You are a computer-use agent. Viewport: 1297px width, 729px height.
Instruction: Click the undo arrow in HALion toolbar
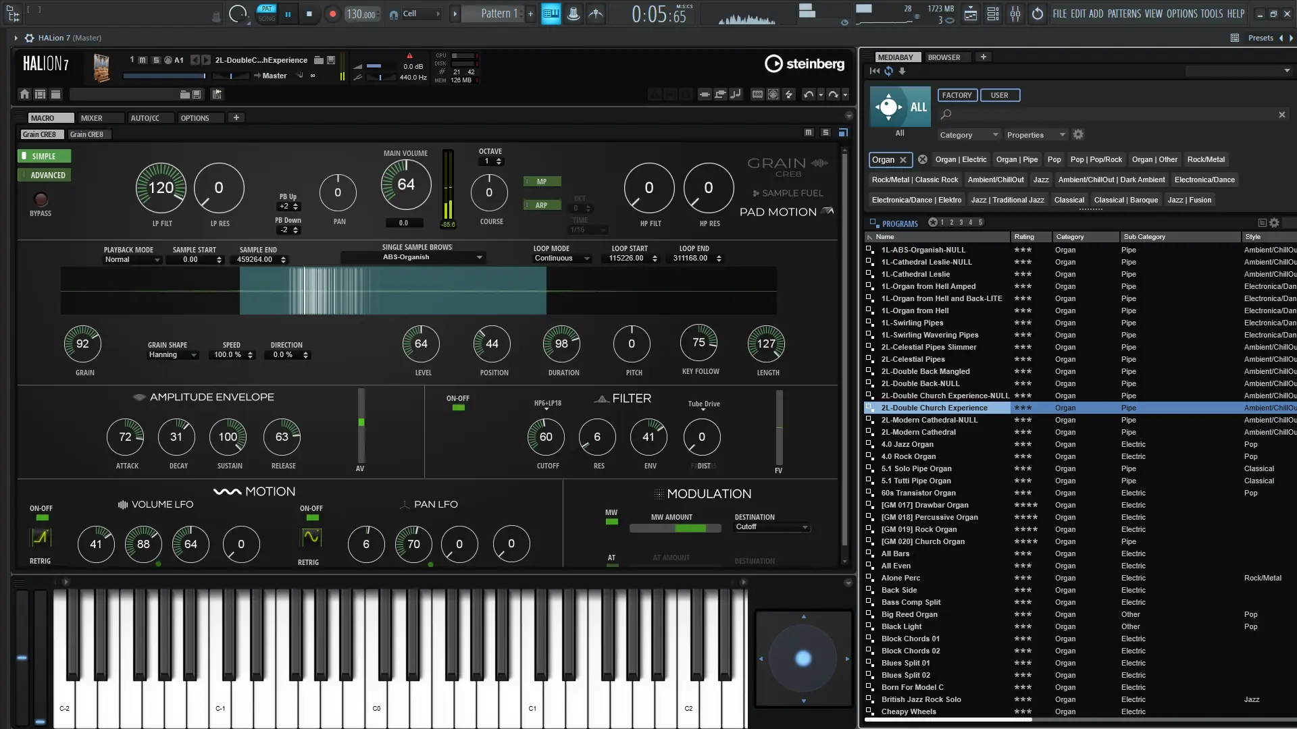[x=809, y=94]
